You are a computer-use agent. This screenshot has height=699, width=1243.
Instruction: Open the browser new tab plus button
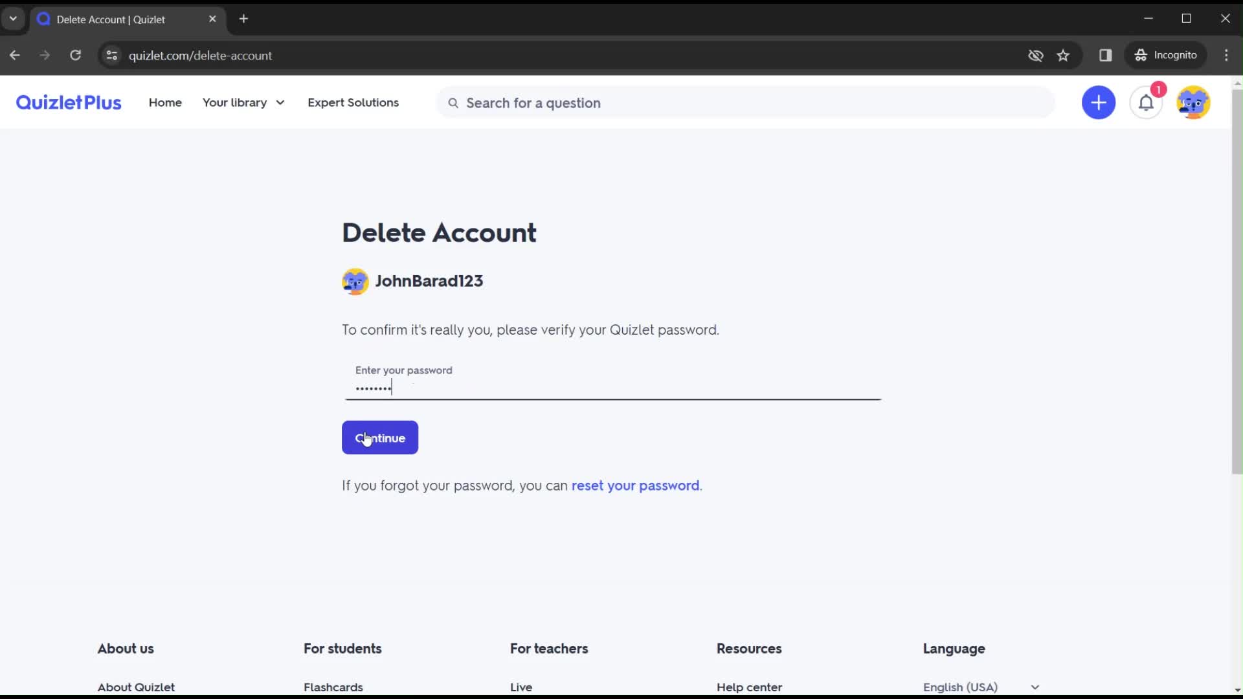[x=244, y=19]
